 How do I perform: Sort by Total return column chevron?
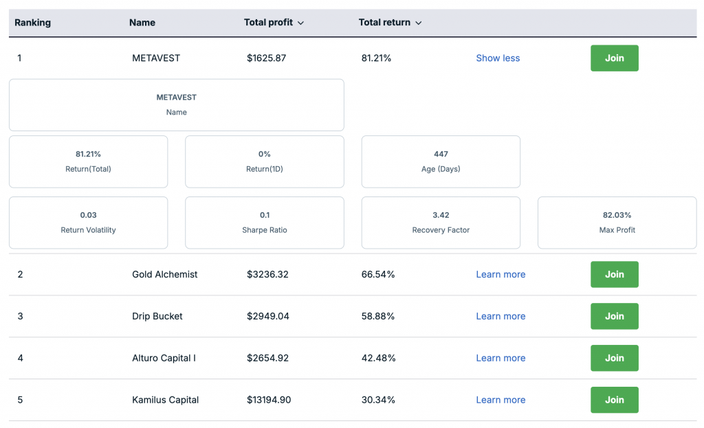pos(418,23)
